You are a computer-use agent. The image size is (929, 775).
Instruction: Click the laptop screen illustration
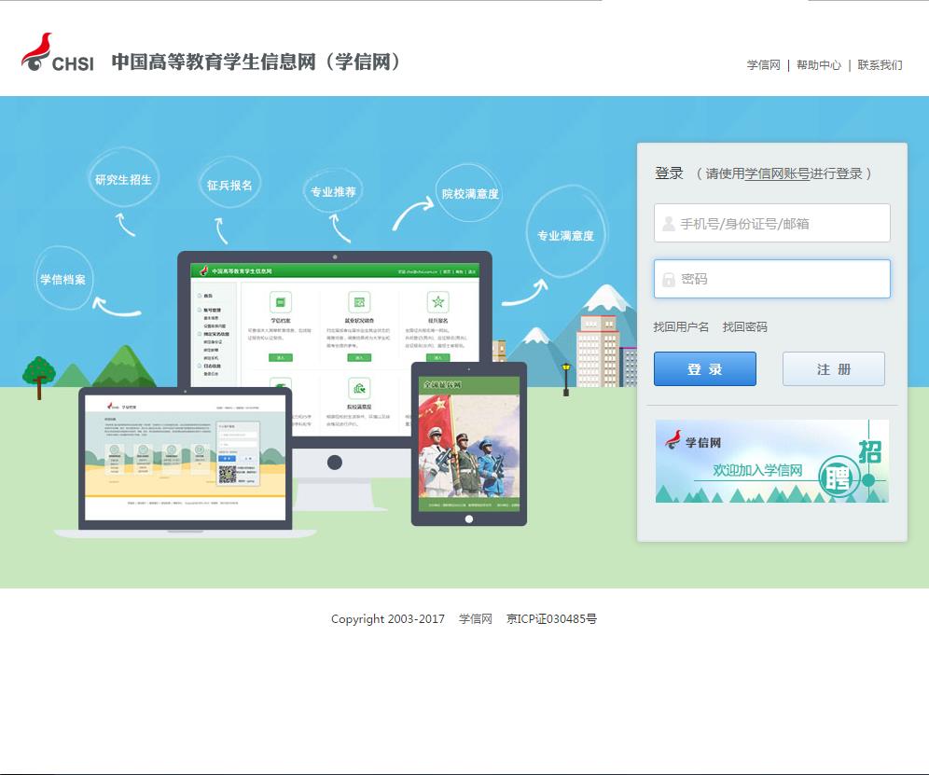(x=185, y=456)
